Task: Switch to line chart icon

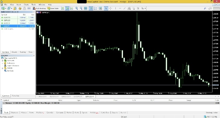Action: 71,8
